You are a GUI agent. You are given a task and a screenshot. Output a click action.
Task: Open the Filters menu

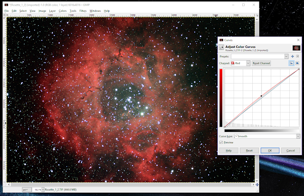click(83, 11)
